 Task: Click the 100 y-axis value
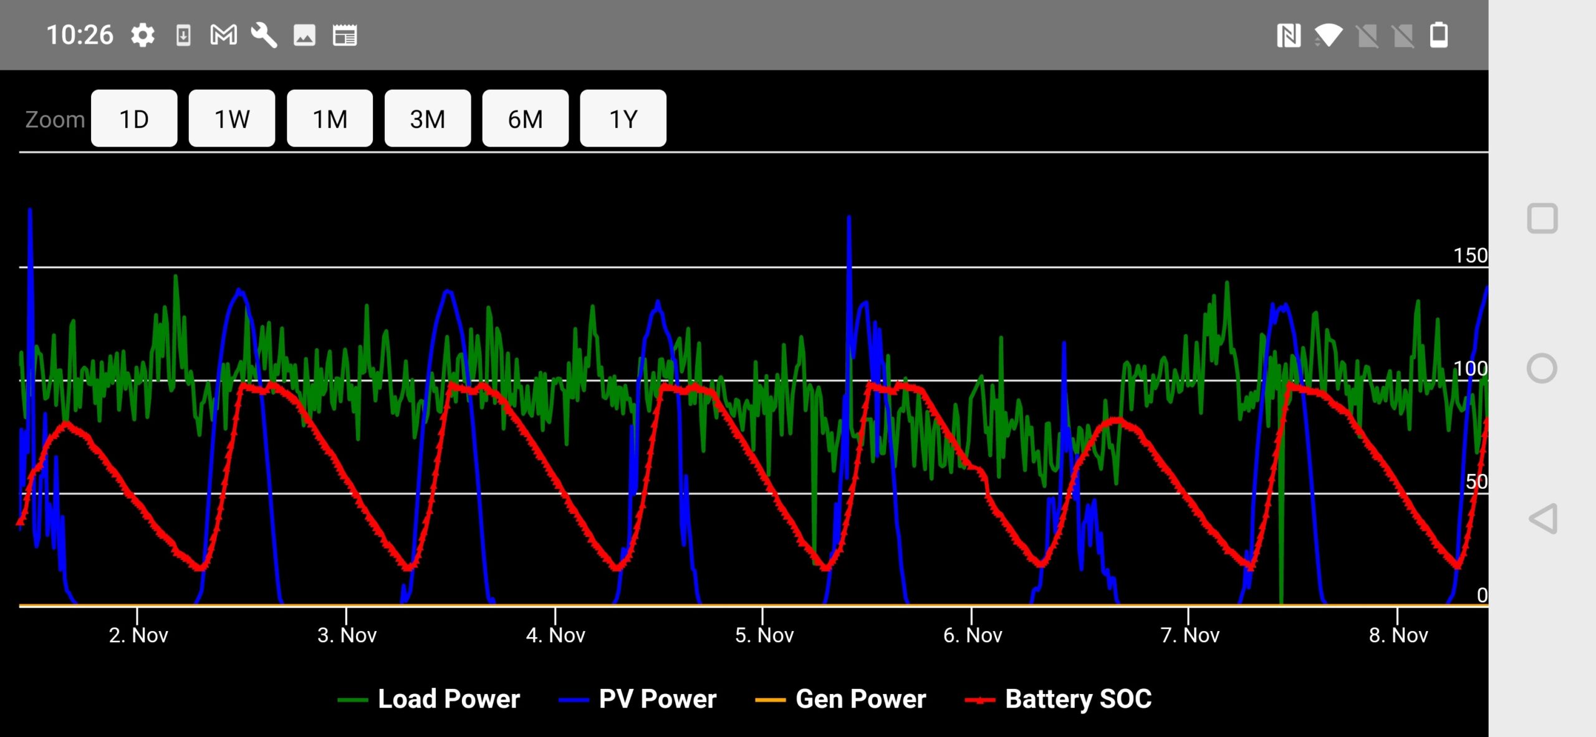[1470, 368]
